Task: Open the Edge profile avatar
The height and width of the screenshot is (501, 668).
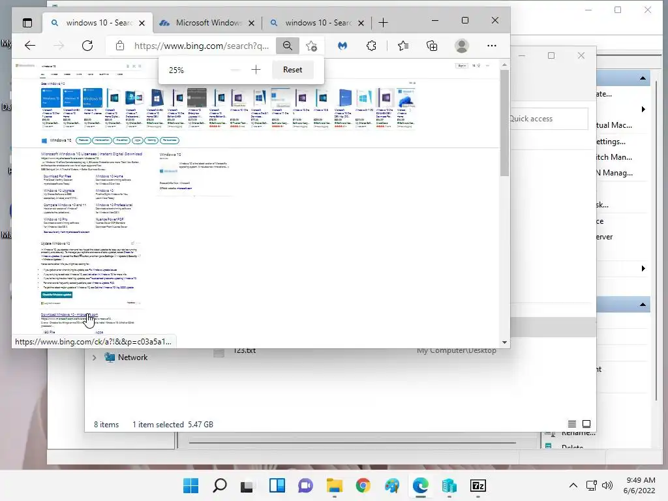Action: [462, 46]
